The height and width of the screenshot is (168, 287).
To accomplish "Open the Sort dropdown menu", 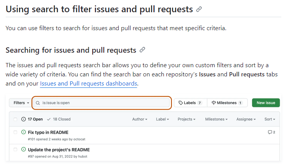I will point(270,119).
